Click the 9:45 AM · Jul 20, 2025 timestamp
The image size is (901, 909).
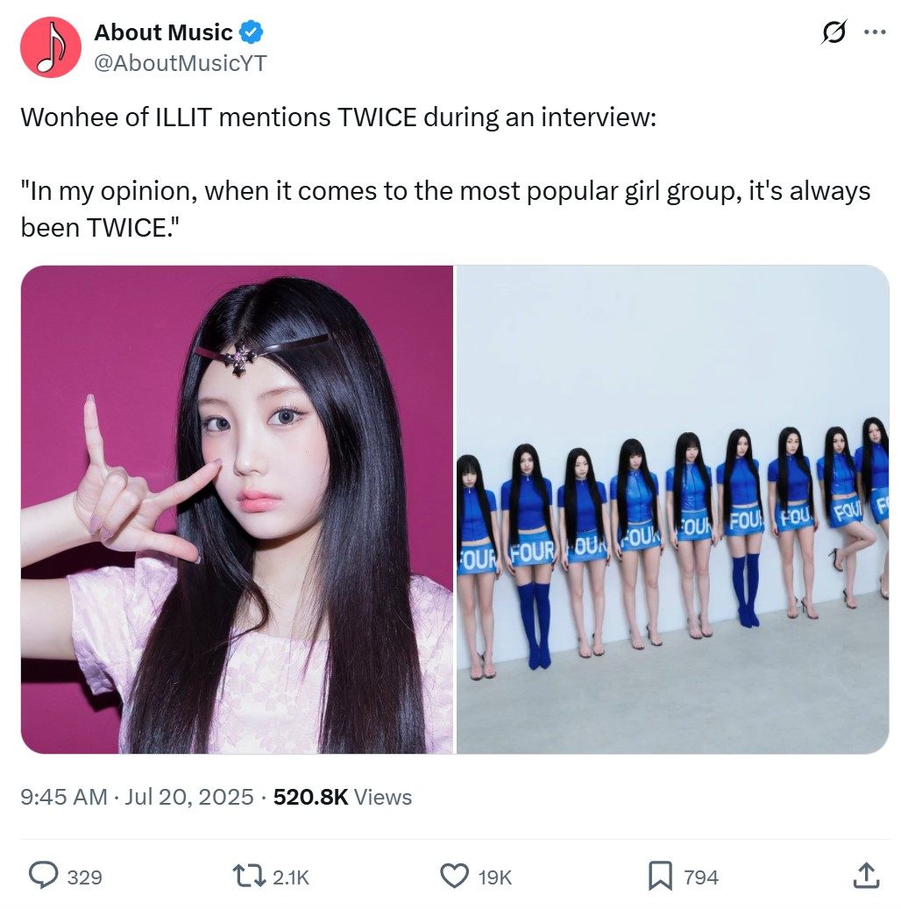click(x=137, y=797)
